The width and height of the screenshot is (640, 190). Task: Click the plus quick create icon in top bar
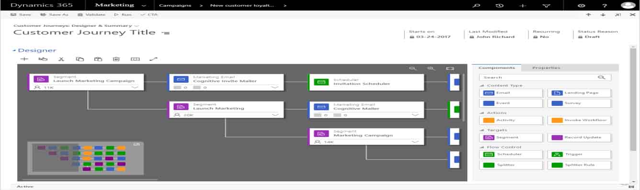[523, 6]
